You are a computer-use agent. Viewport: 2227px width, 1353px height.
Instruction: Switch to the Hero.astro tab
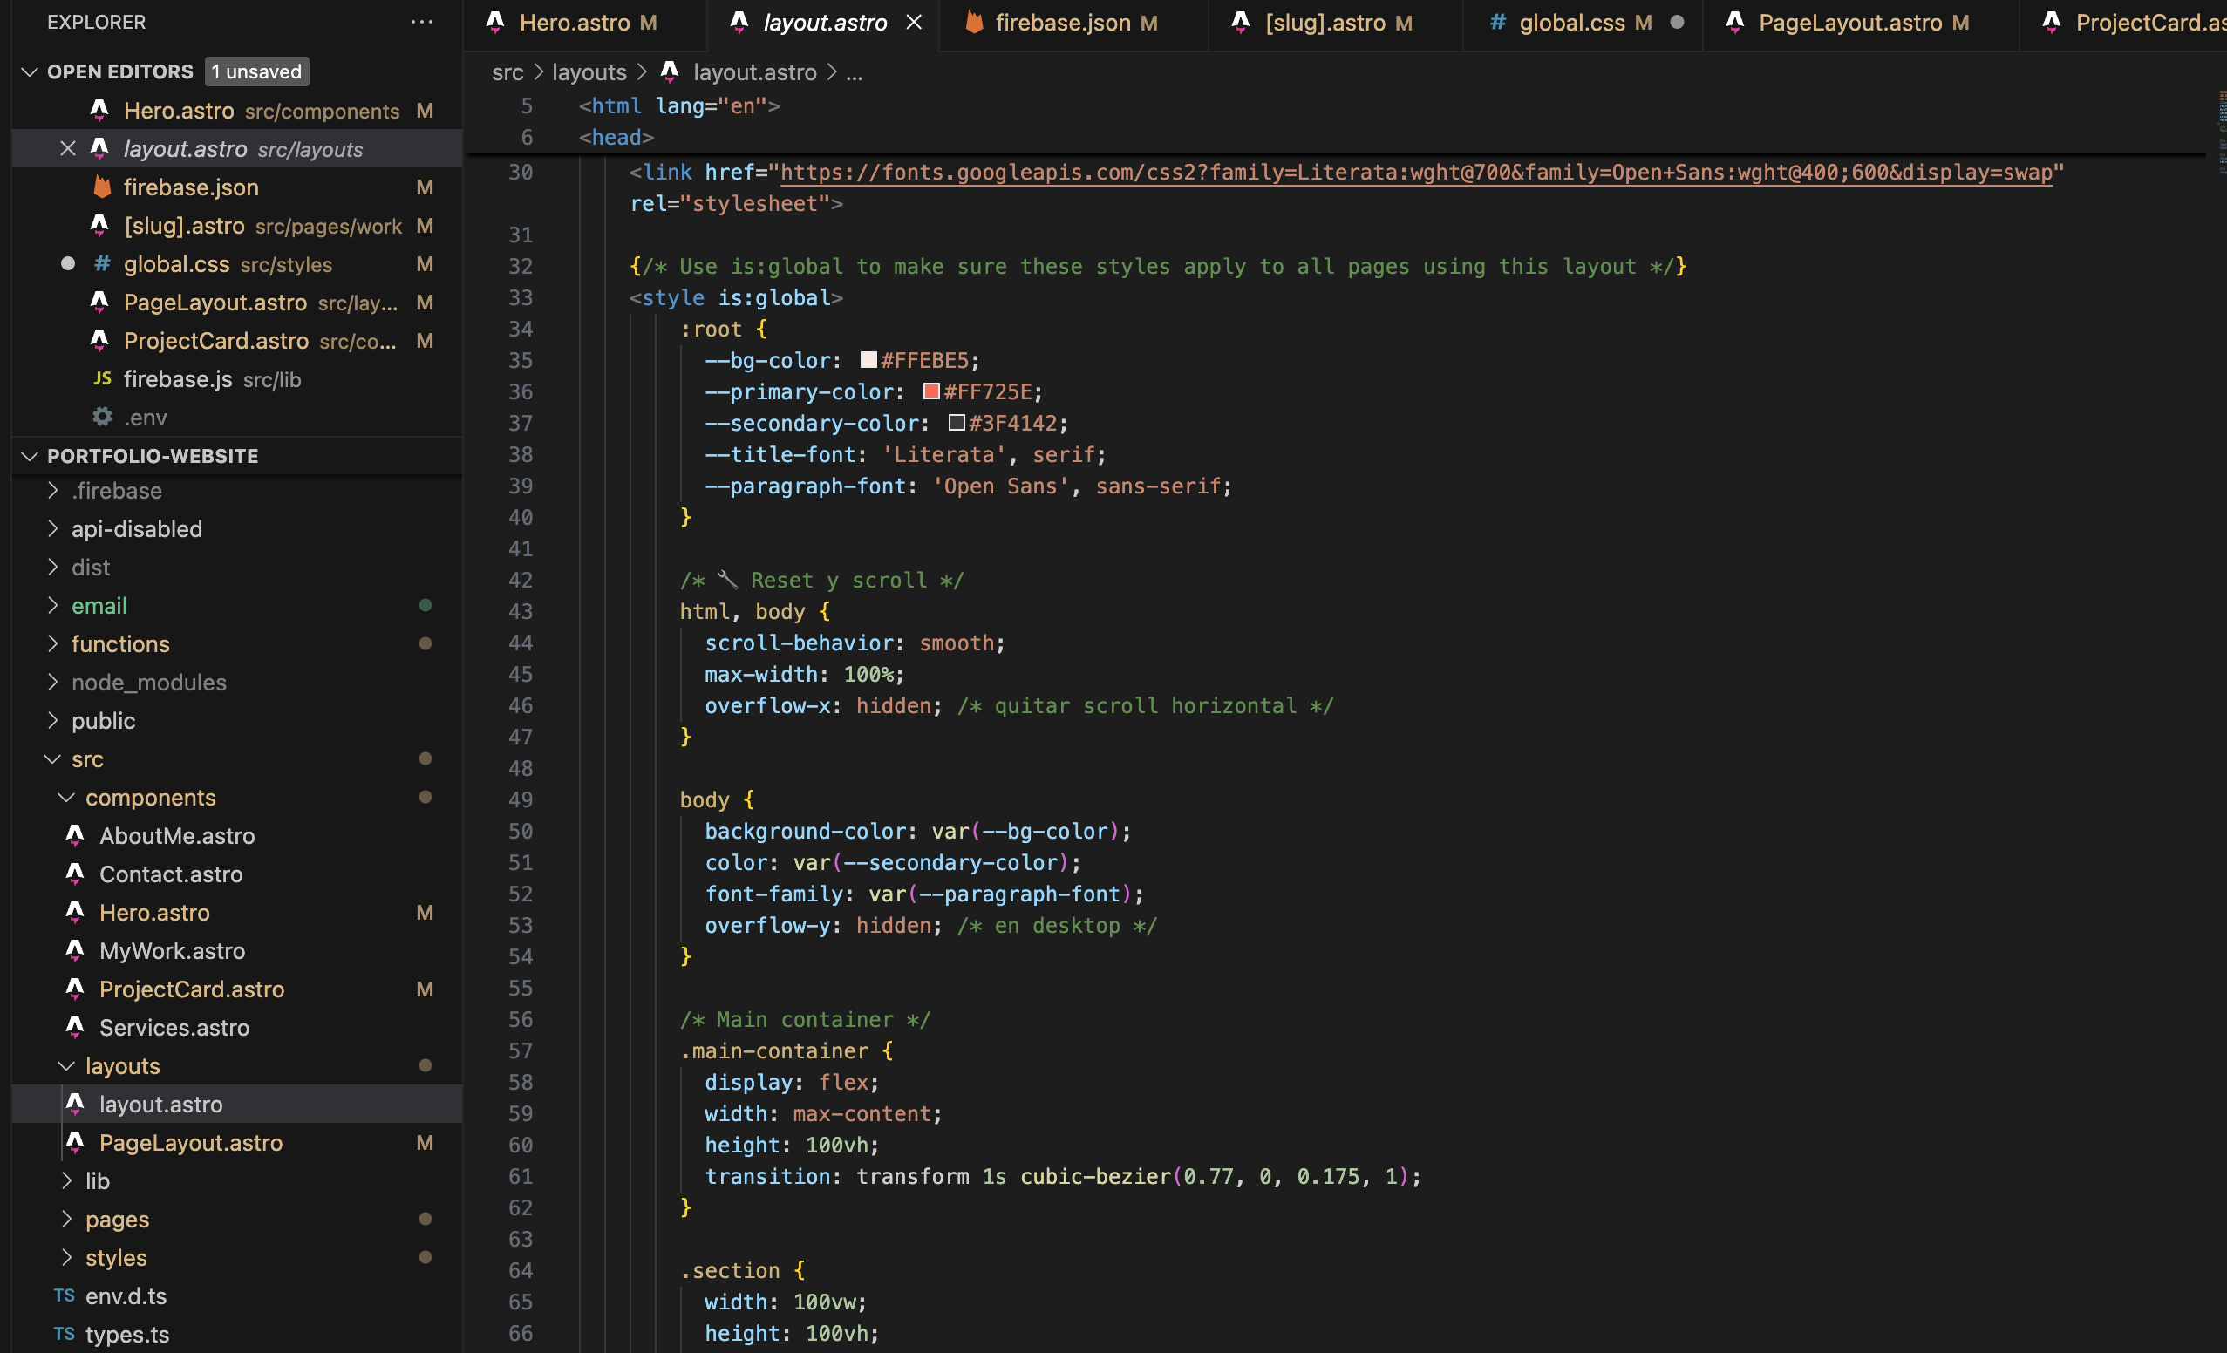pyautogui.click(x=573, y=23)
